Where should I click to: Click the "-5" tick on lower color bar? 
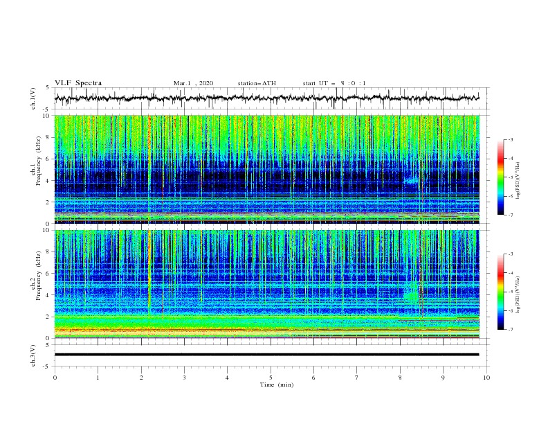tap(510, 292)
